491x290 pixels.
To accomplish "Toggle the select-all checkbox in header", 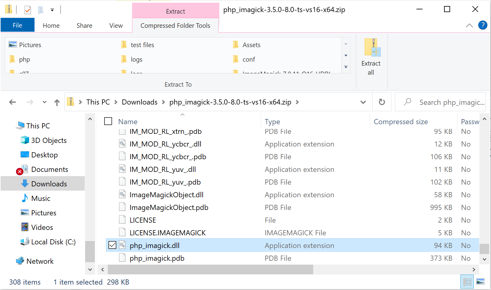I will click(x=108, y=121).
